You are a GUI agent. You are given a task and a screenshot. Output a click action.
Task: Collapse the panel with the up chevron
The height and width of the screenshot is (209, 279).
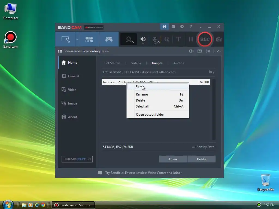click(219, 51)
